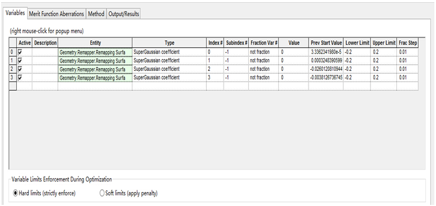Click the Type cell in row 1
Screen dimensions: 436x206
pos(169,60)
